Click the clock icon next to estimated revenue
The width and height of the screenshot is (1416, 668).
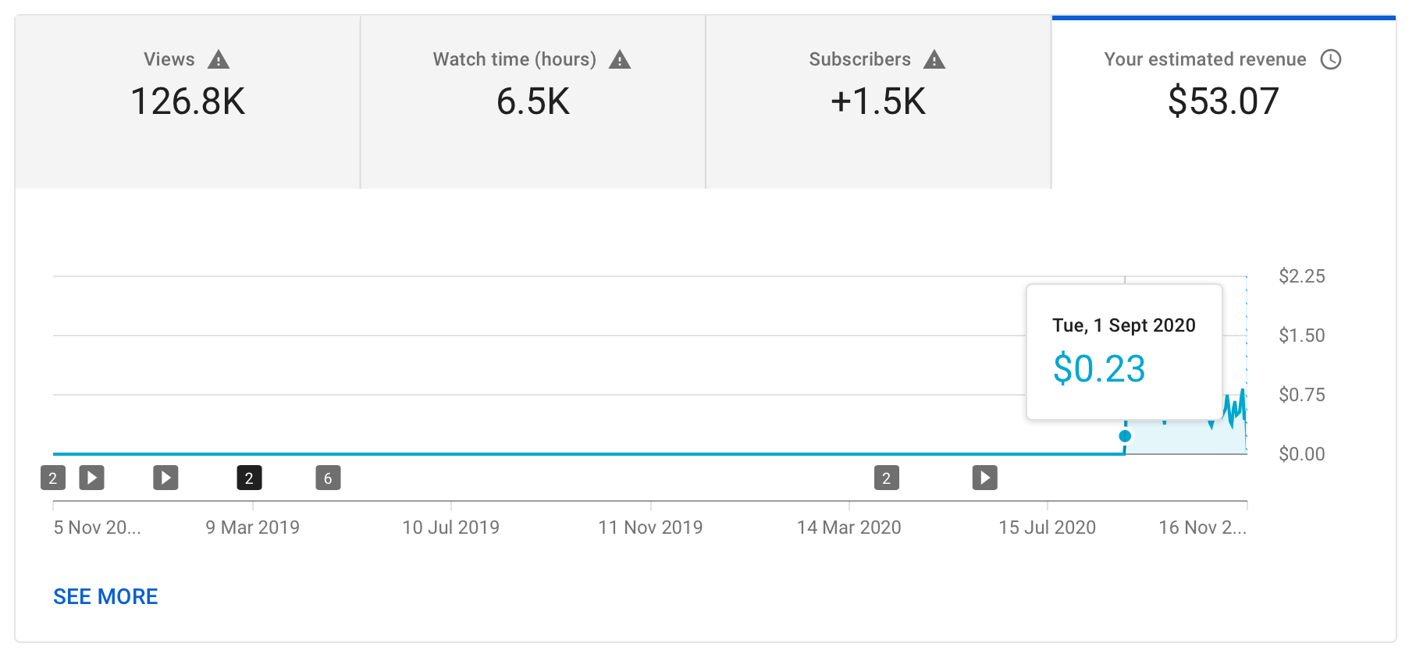click(x=1332, y=59)
